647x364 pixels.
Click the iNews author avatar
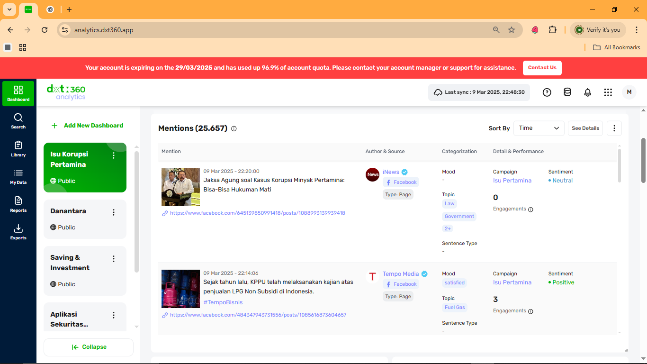(373, 174)
